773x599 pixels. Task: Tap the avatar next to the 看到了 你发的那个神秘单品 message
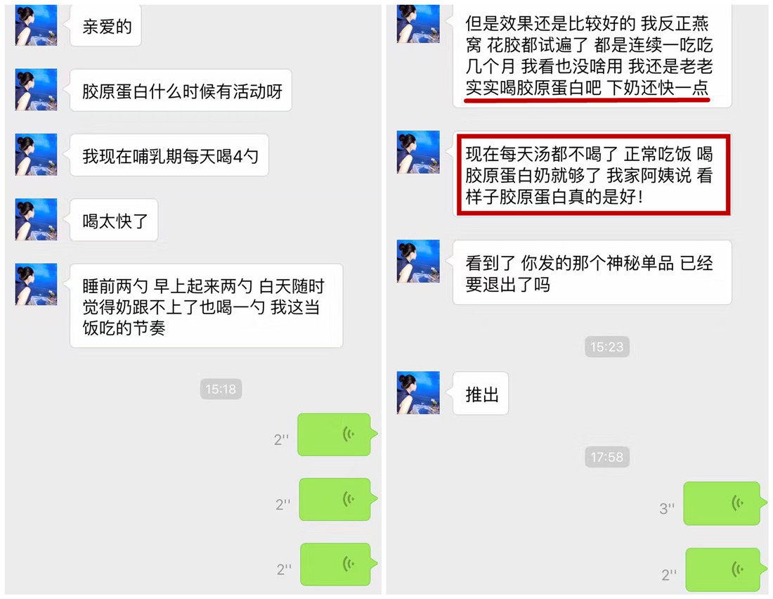click(418, 261)
